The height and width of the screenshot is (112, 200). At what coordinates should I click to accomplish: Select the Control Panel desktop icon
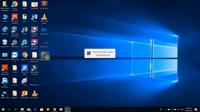(5, 56)
